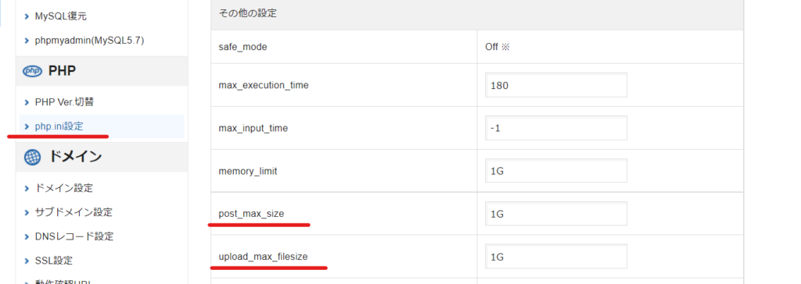Click the PHP logo icon in sidebar
801x284 pixels.
(32, 71)
